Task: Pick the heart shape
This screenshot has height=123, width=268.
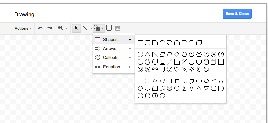Action: 177,69
